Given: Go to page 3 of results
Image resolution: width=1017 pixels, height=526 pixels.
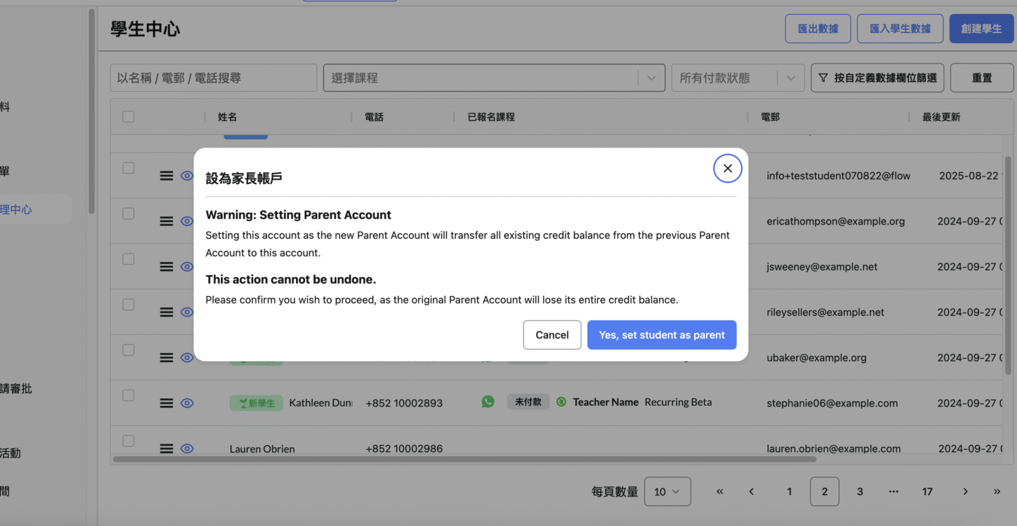Looking at the screenshot, I should [x=860, y=491].
